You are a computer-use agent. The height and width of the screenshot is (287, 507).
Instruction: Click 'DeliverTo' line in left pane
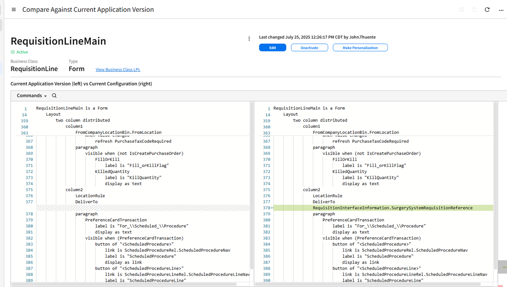coord(86,202)
